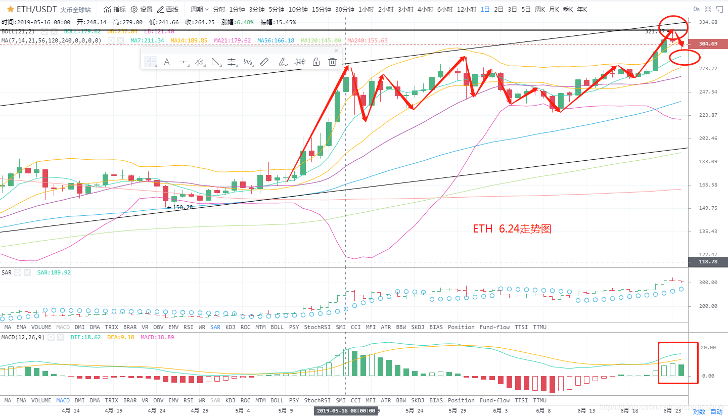This screenshot has width=728, height=416.
Task: Toggle the 对数 logarithmic scale option
Action: (699, 411)
